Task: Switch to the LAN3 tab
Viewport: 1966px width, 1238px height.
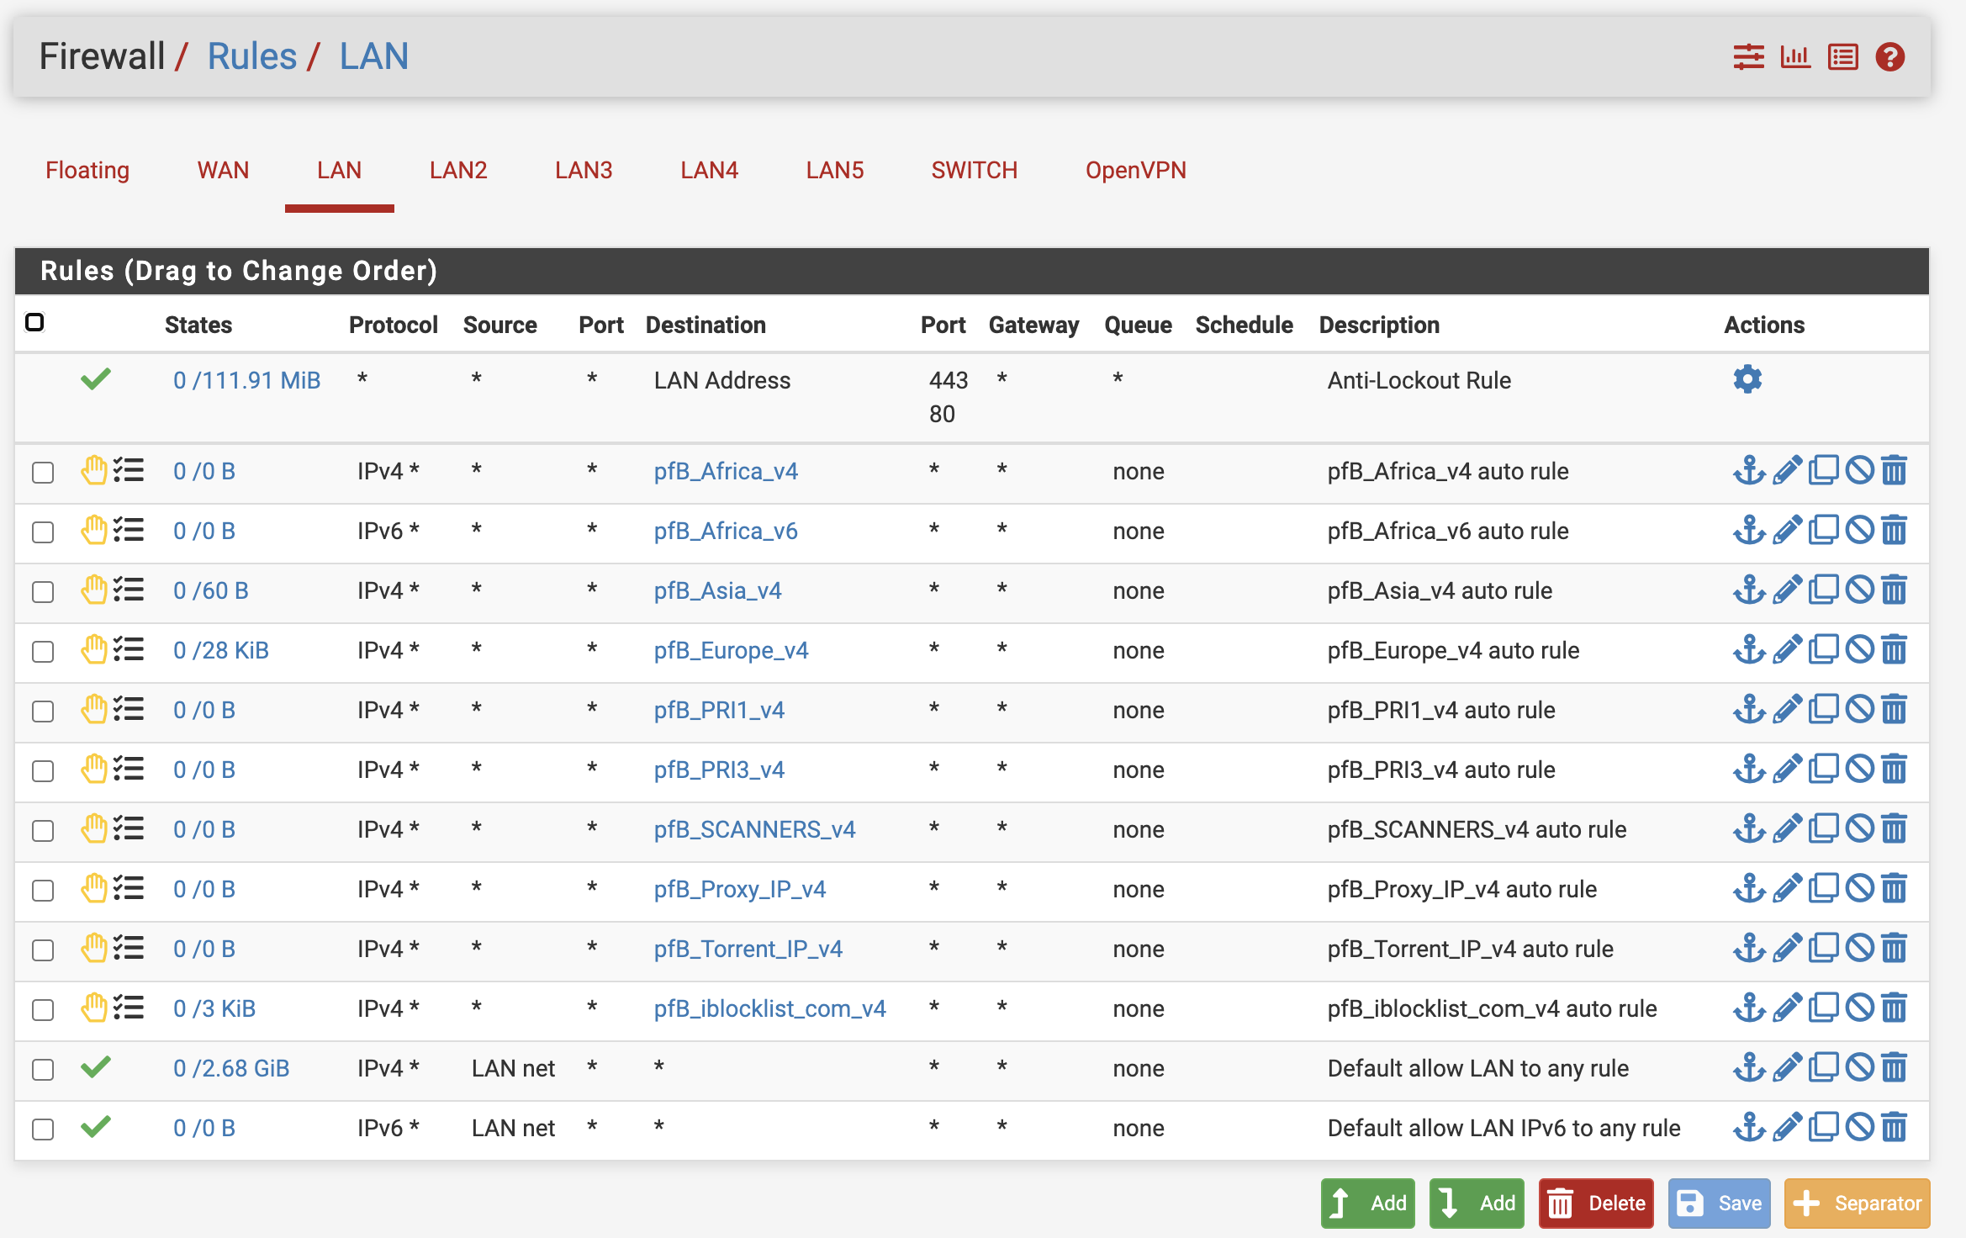Action: coord(584,171)
